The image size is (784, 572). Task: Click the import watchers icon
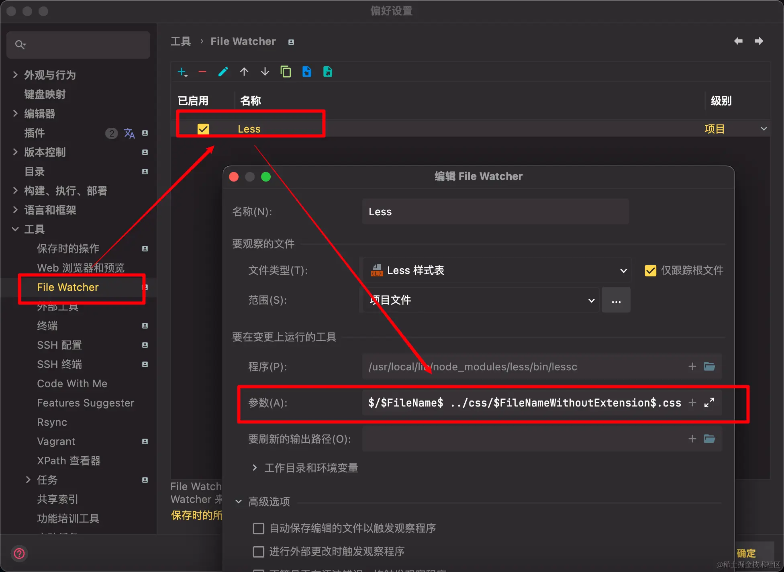point(307,72)
